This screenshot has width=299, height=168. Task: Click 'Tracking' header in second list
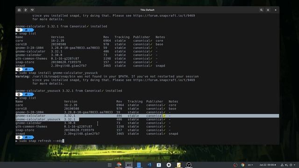(135, 102)
